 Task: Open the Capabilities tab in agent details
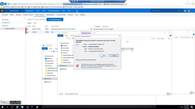105,26
